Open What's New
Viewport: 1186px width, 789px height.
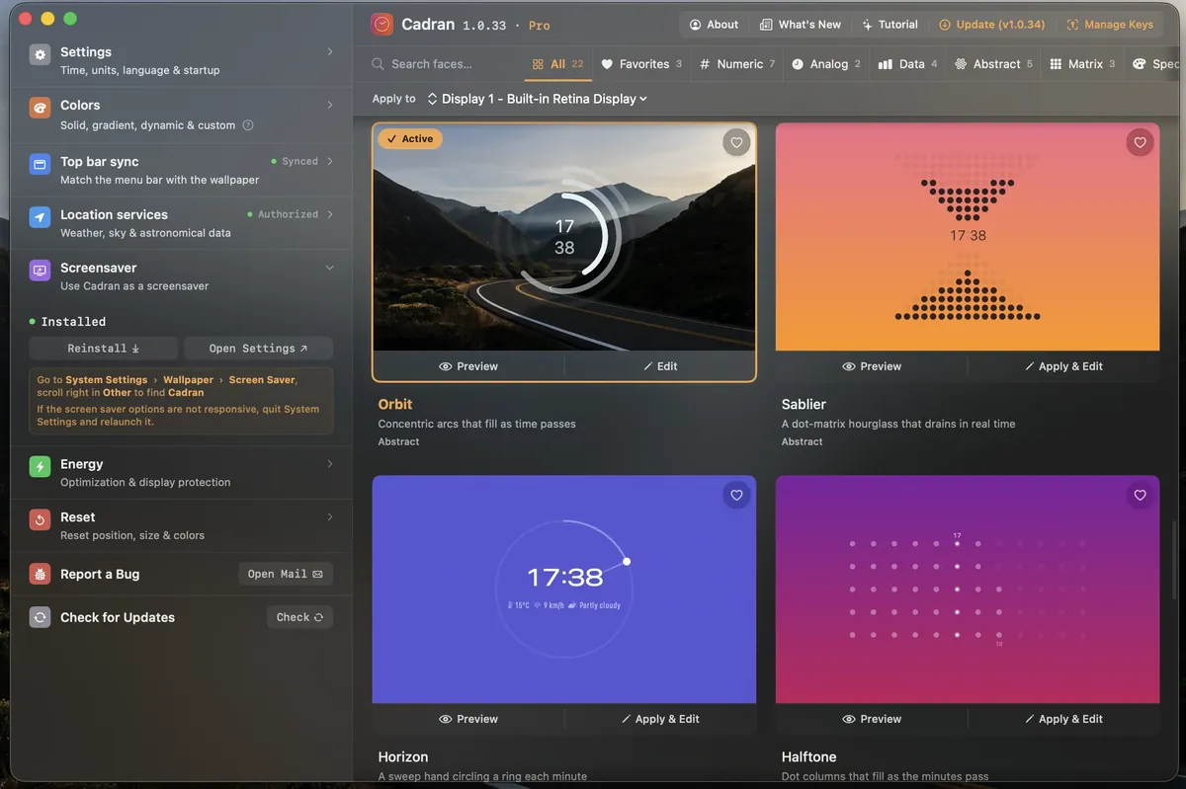(x=801, y=25)
